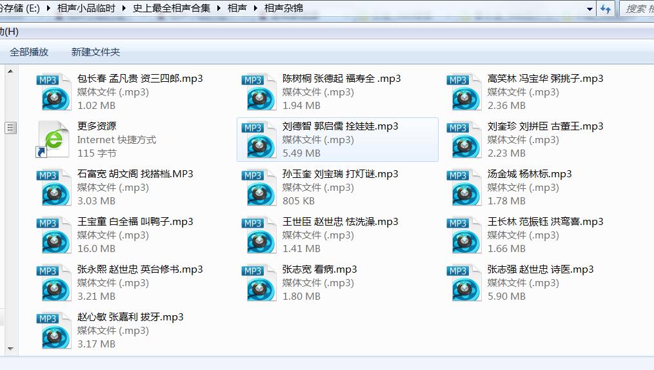Click file name 王长林 范振钰 洪鸾喜.mp3
The width and height of the screenshot is (654, 370).
tap(545, 221)
